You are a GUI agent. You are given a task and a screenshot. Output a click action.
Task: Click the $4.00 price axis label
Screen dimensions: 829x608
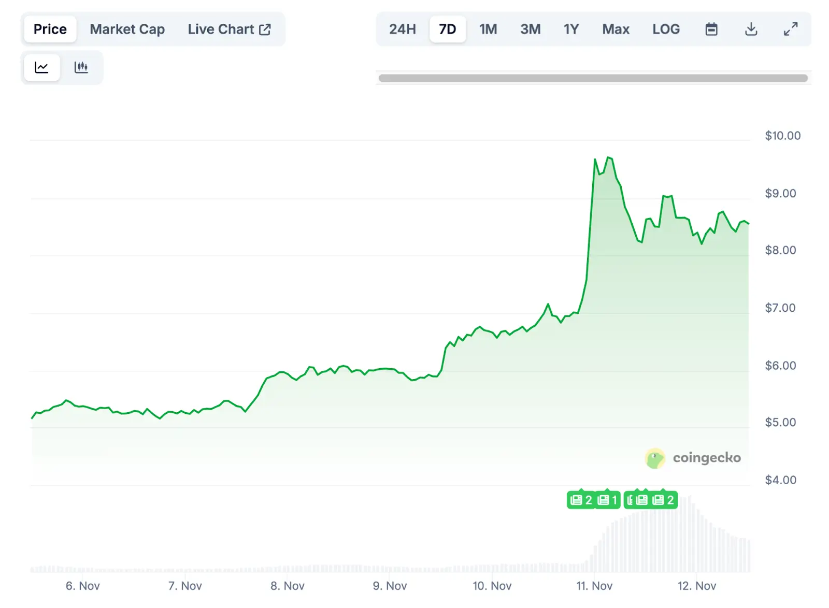[x=780, y=480]
